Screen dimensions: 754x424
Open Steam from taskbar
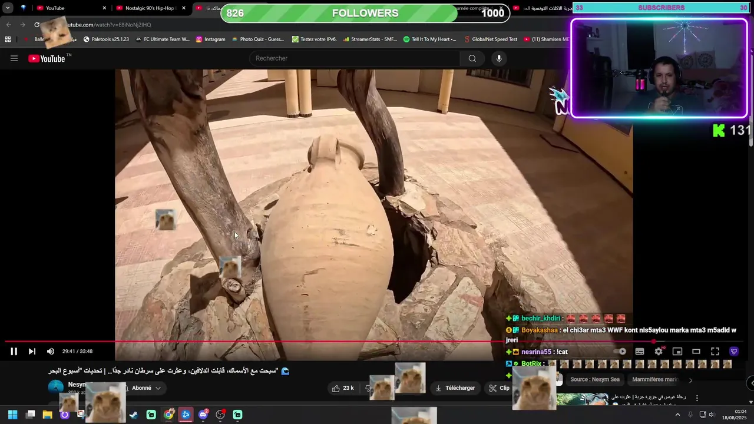tap(134, 415)
